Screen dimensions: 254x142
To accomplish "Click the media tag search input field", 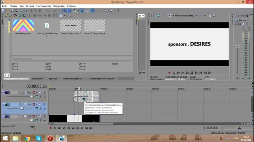I will [72, 59].
